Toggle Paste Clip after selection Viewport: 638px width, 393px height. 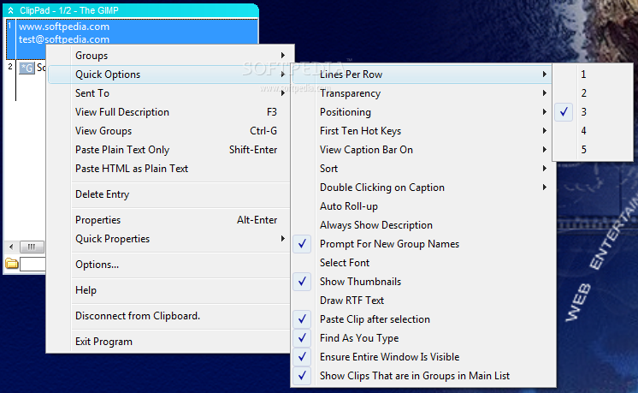[x=424, y=319]
